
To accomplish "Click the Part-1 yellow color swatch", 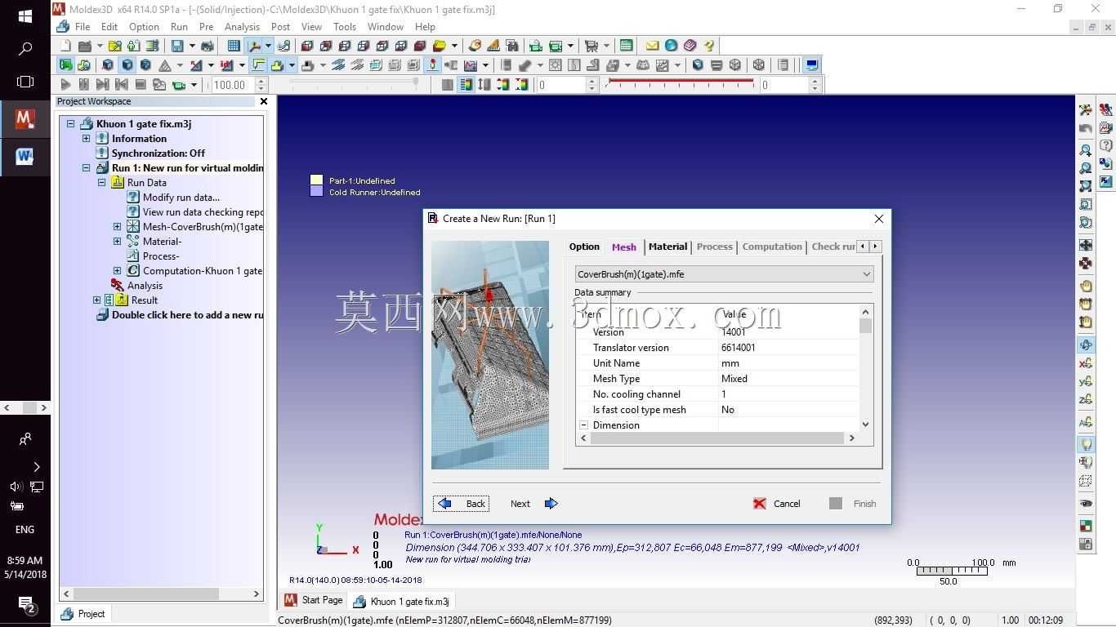I will pyautogui.click(x=317, y=180).
